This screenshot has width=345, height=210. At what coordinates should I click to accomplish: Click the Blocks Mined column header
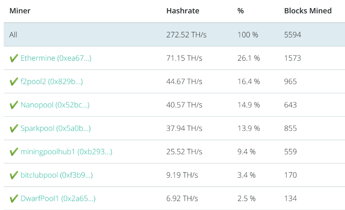(x=308, y=11)
